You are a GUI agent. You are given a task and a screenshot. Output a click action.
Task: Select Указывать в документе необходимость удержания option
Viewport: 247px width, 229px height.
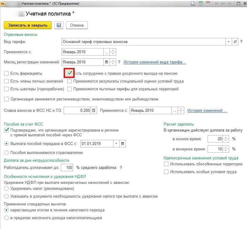click(6, 196)
